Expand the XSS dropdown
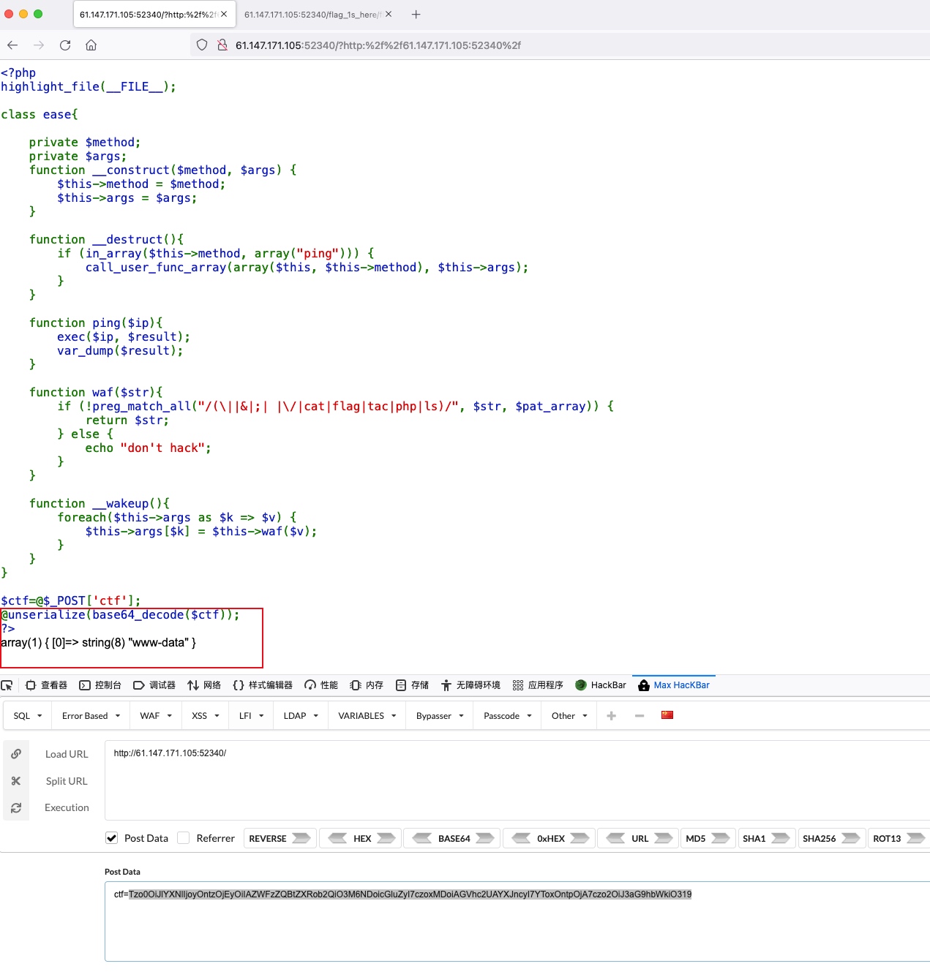Image resolution: width=930 pixels, height=980 pixels. pyautogui.click(x=206, y=715)
